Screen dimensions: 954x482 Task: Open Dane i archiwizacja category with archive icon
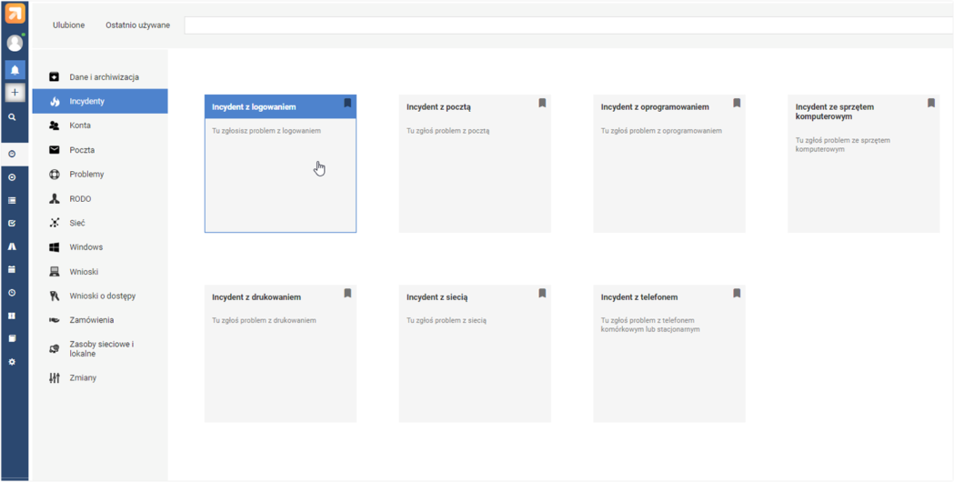[x=100, y=77]
